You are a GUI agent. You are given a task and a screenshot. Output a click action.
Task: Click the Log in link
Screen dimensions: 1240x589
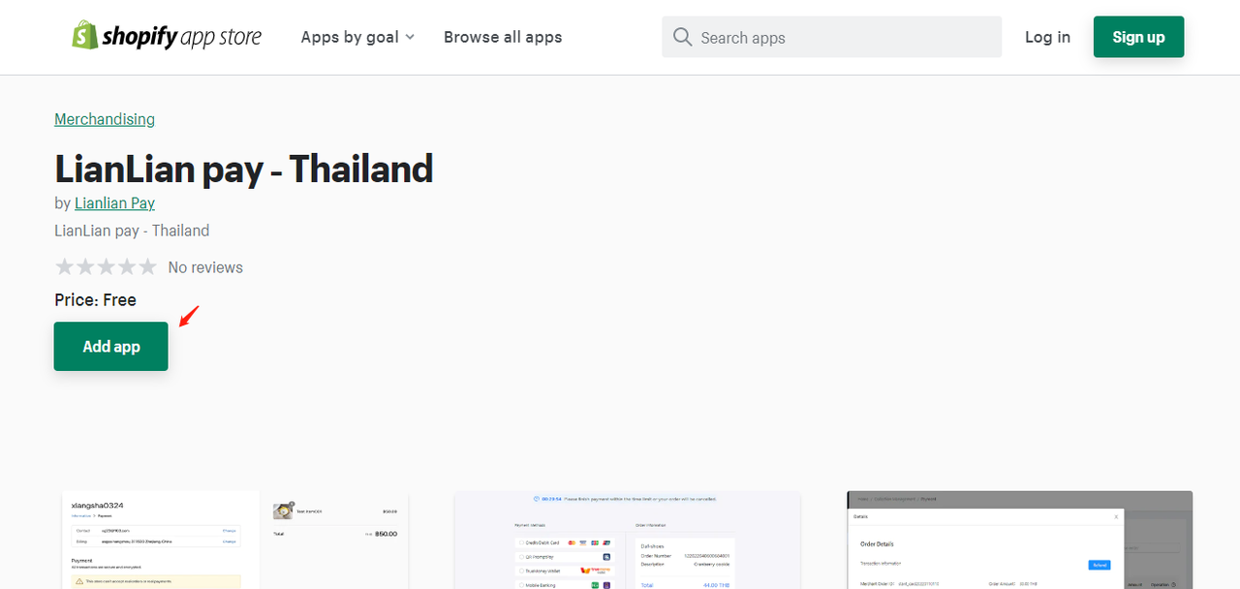[x=1047, y=37]
